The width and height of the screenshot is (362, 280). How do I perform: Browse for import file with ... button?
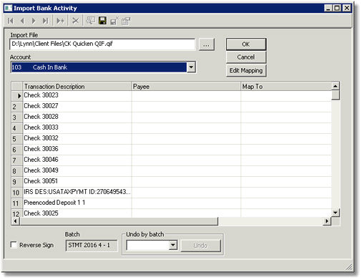pos(207,44)
